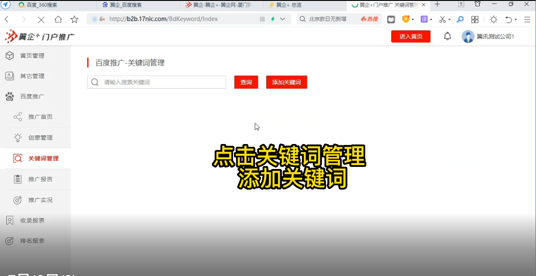Click the undo closed-tab arrow icon

509,19
